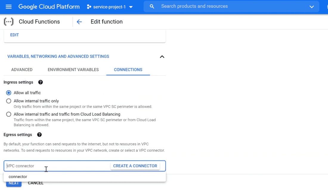The image size is (328, 190).
Task: Collapse Variables, Networking and Advanced Settings
Action: pos(162,57)
